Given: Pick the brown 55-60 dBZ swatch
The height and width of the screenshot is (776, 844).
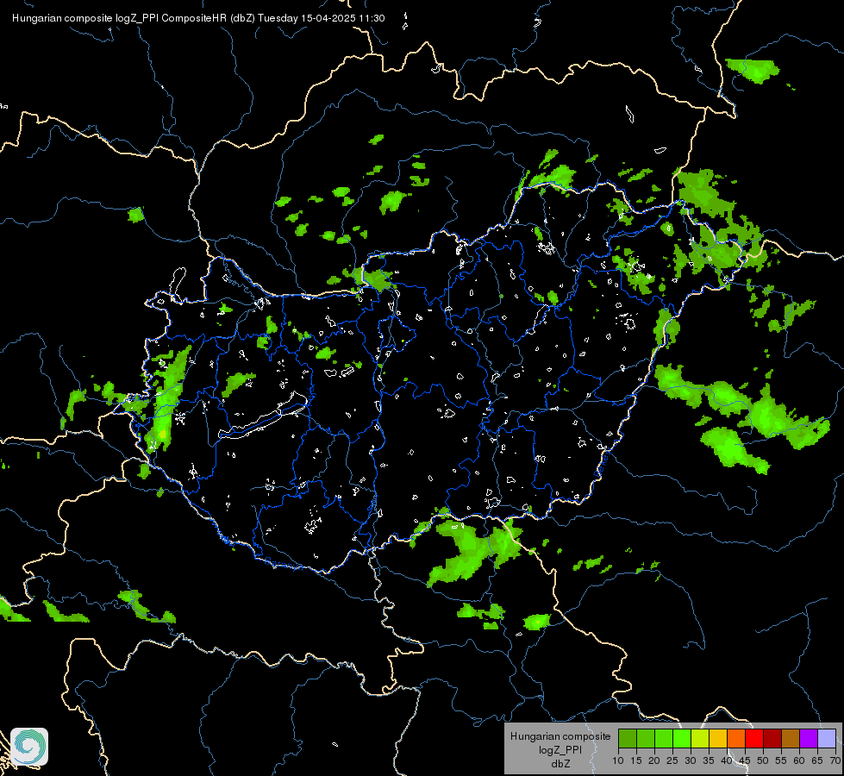Looking at the screenshot, I should click(791, 738).
